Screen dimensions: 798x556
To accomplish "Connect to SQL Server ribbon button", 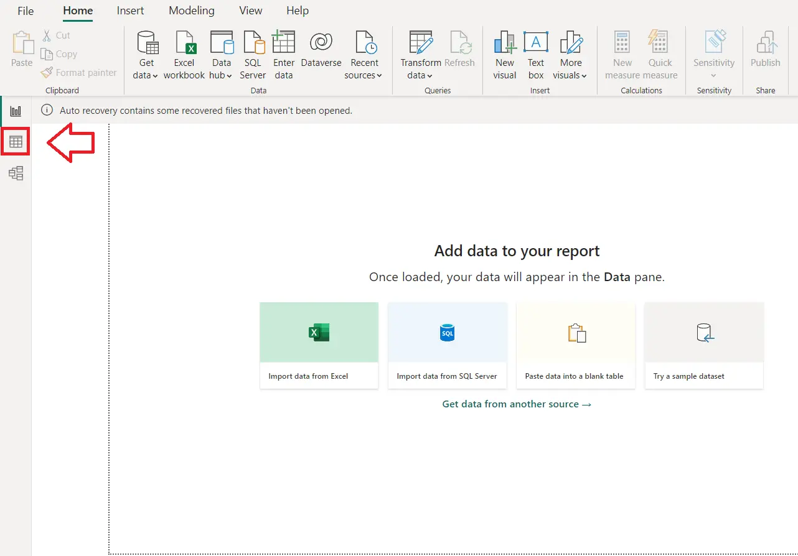I will (253, 55).
